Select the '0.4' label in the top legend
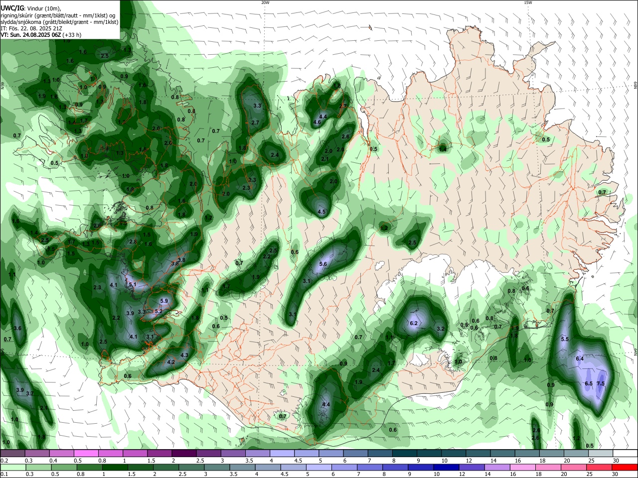638x478 pixels. coord(53,461)
